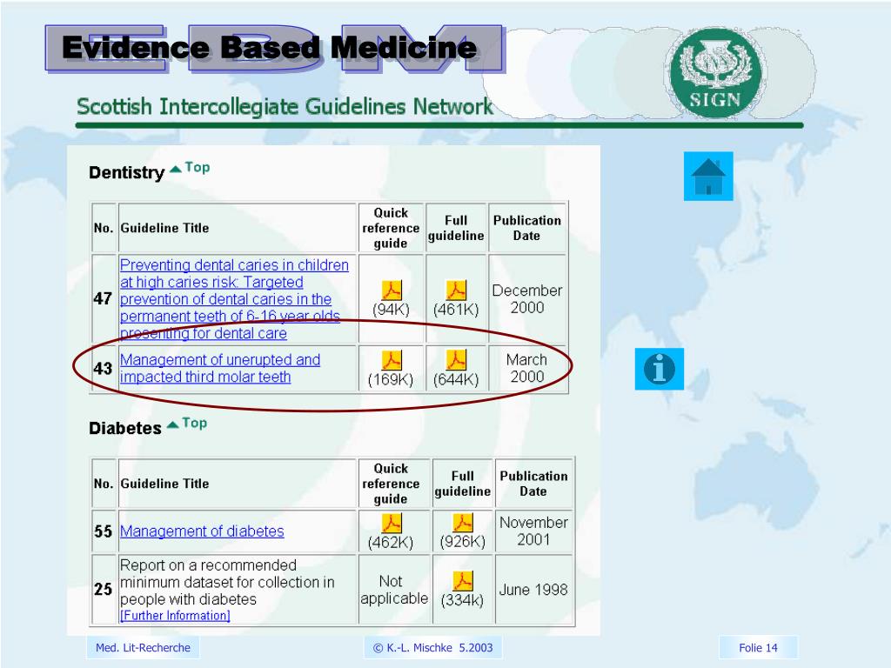Open quick reference PDF (169K) for guideline 43
This screenshot has height=668, width=891.
click(x=391, y=360)
